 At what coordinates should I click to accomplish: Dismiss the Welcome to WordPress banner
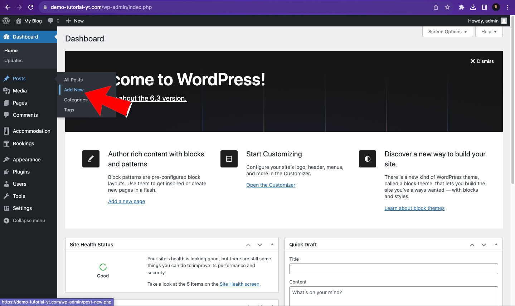pyautogui.click(x=482, y=61)
